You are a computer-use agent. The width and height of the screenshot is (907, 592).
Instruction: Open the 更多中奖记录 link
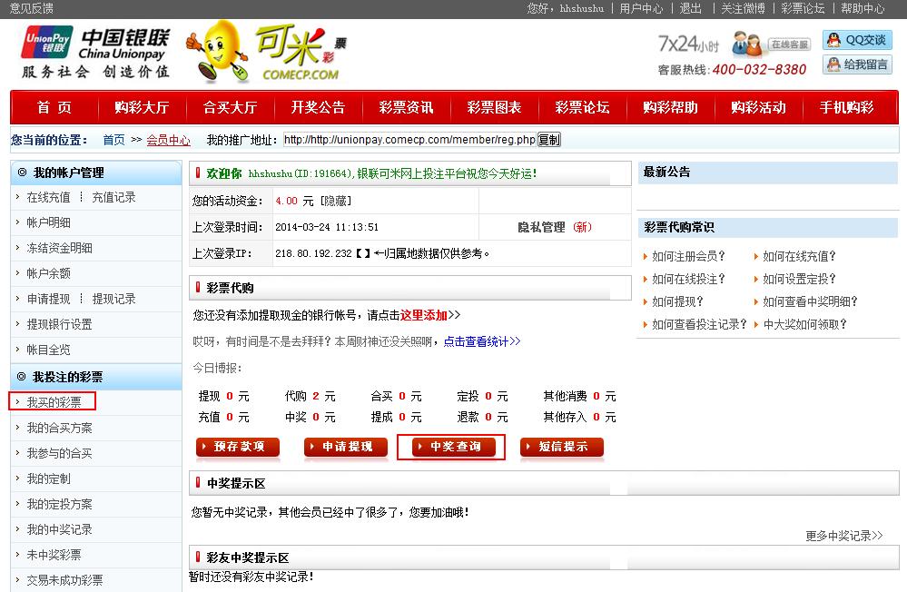pyautogui.click(x=843, y=536)
